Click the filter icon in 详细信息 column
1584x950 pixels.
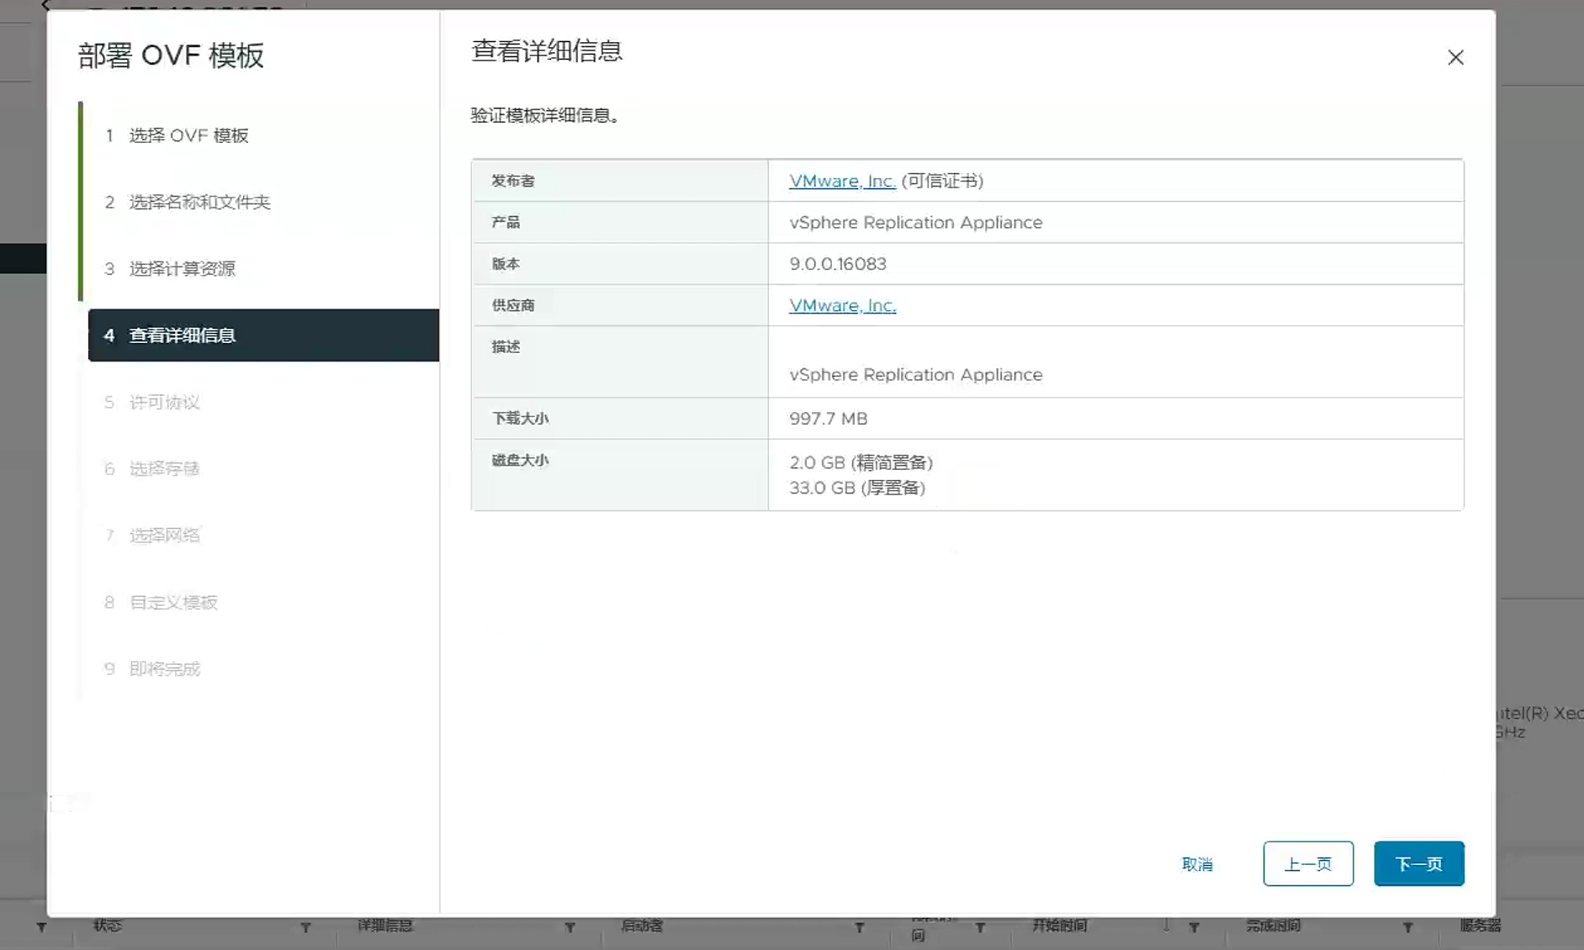[x=569, y=927]
